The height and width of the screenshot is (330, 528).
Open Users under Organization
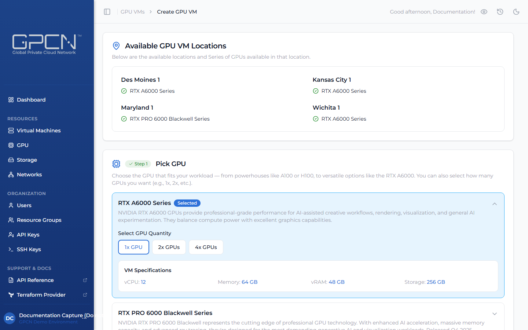coord(47,205)
